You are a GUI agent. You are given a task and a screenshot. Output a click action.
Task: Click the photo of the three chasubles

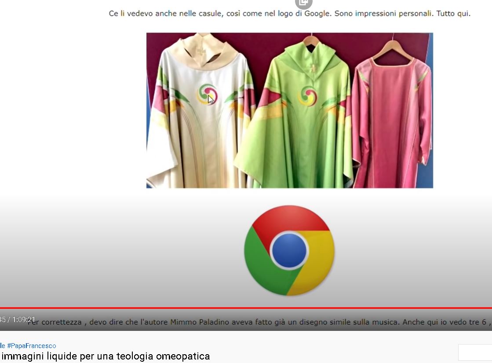290,110
